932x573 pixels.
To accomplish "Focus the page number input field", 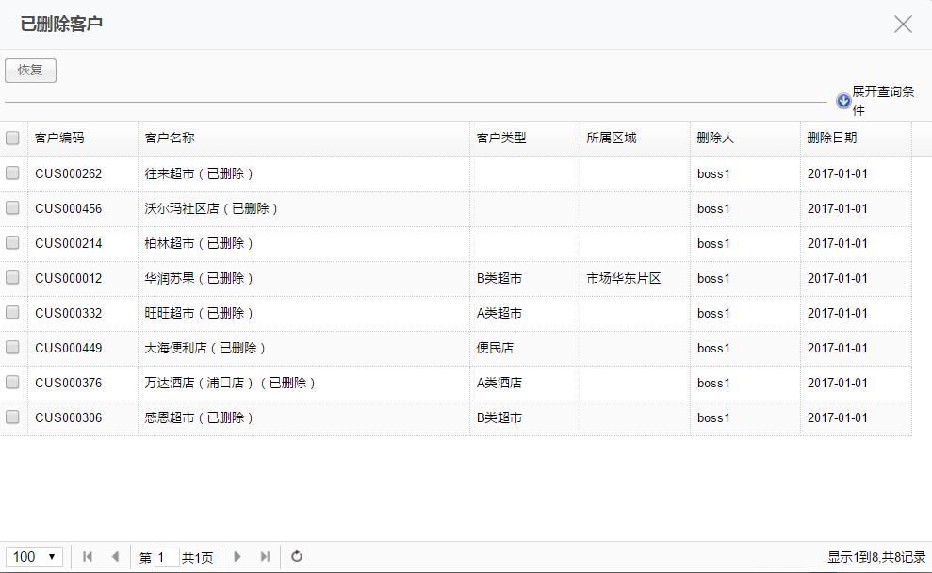I will (x=167, y=557).
